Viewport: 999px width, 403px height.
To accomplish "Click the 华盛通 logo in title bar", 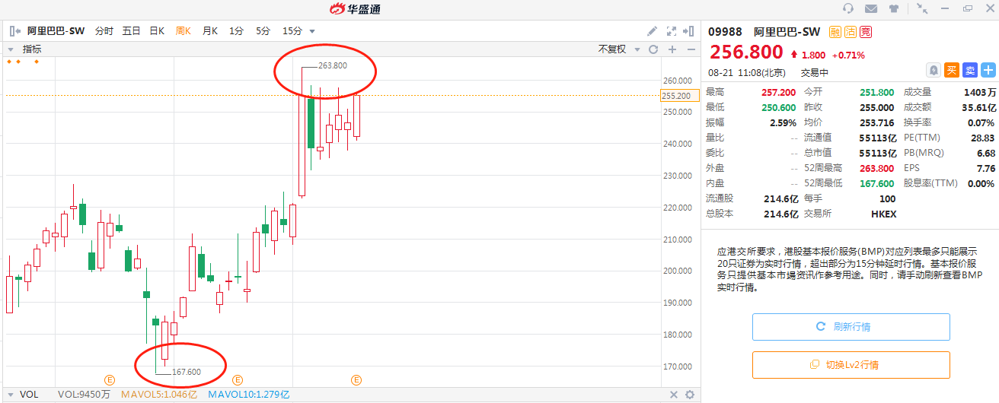I will (354, 9).
